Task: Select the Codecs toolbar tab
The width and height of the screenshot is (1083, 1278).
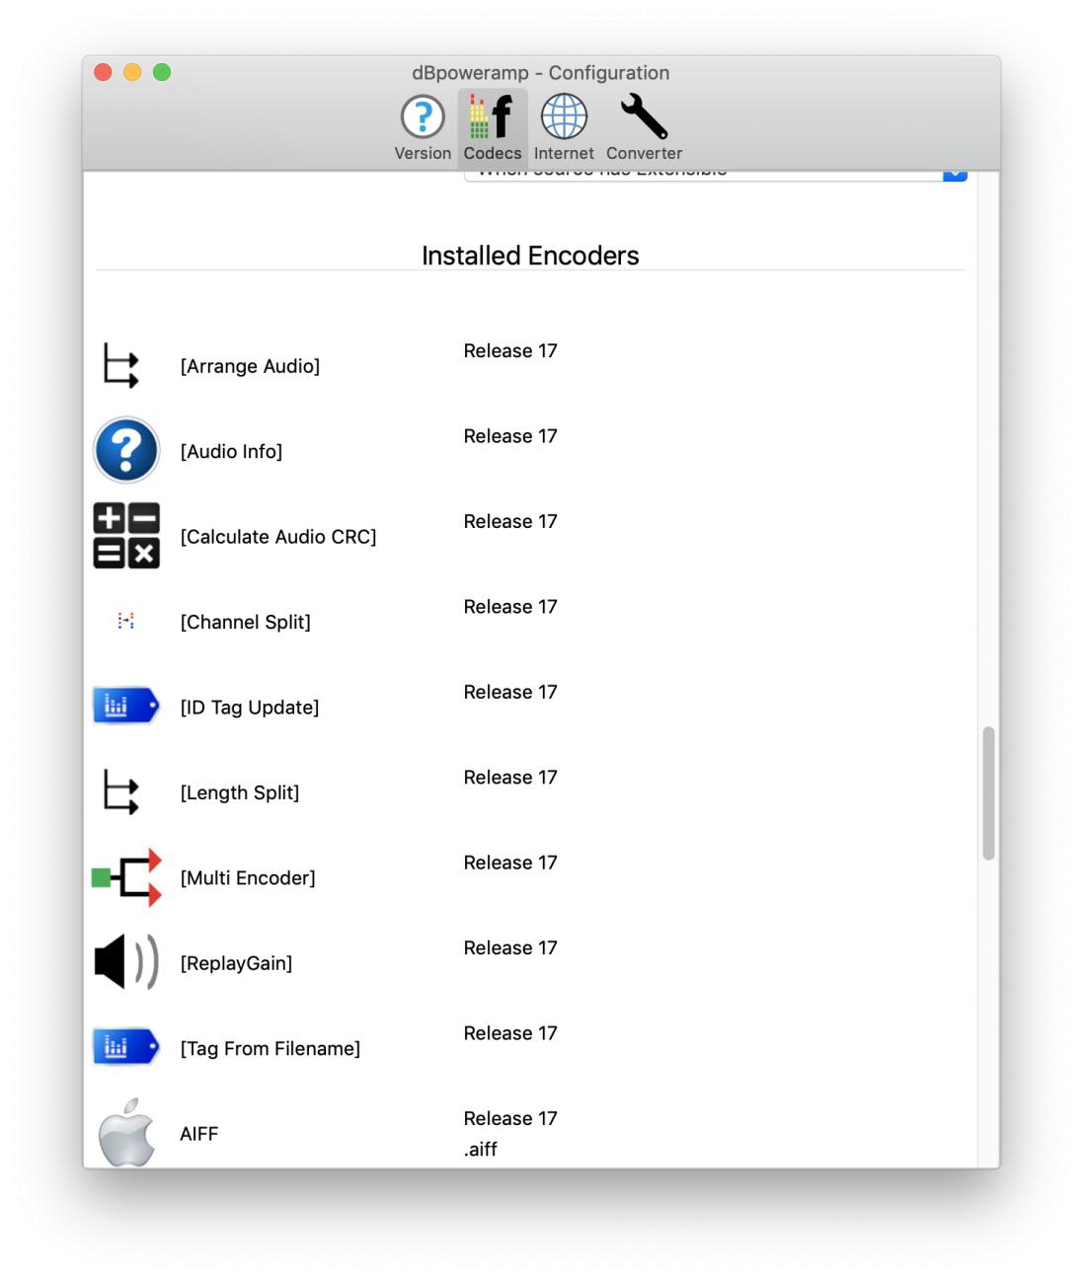Action: point(493,128)
